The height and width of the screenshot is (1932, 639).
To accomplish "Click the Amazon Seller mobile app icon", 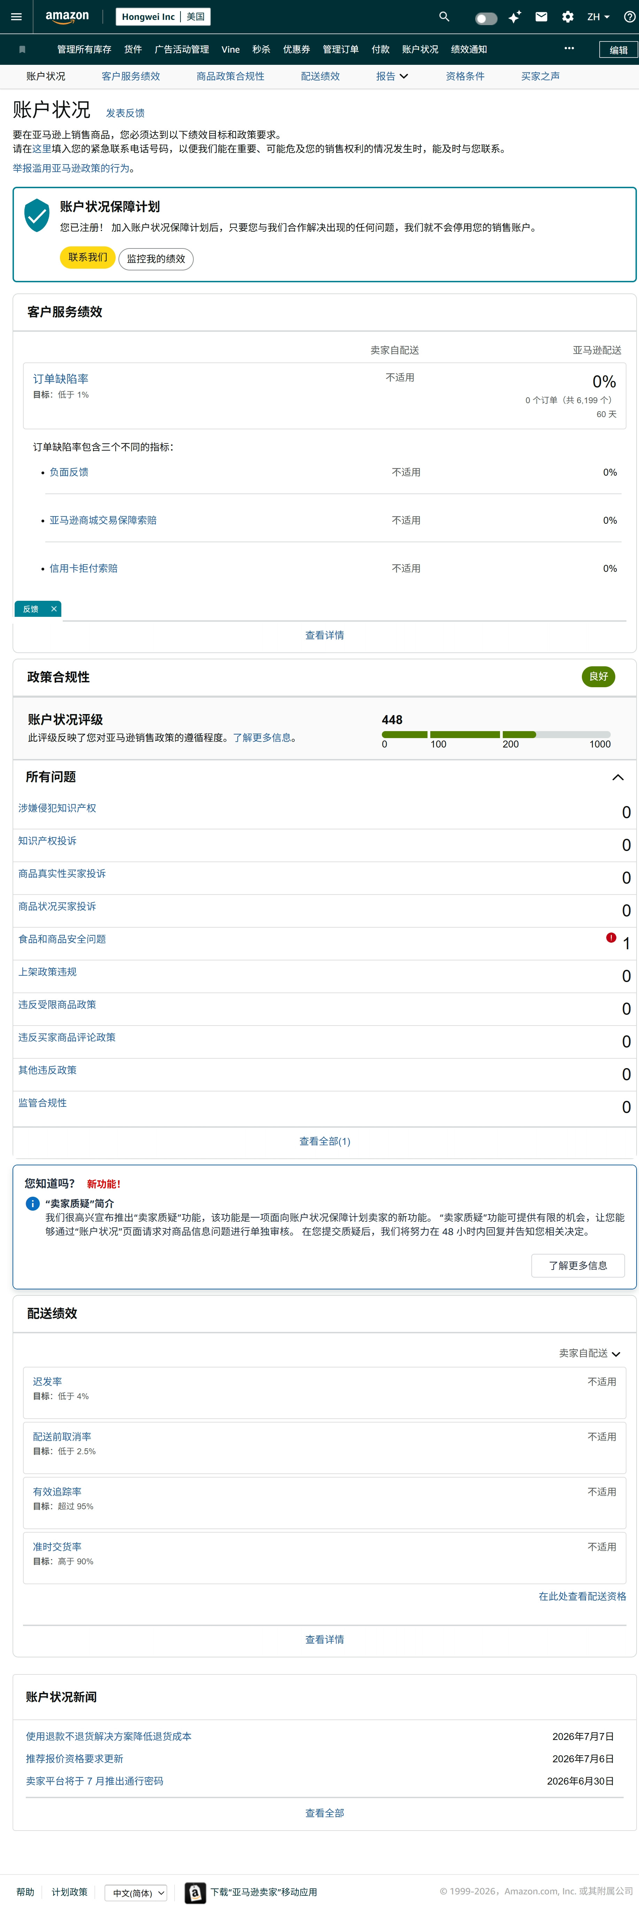I will (195, 1893).
